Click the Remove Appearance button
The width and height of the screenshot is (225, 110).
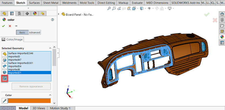(x=31, y=86)
